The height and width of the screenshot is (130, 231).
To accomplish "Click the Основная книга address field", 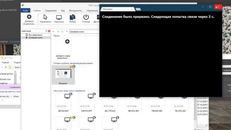I will (x=84, y=32).
